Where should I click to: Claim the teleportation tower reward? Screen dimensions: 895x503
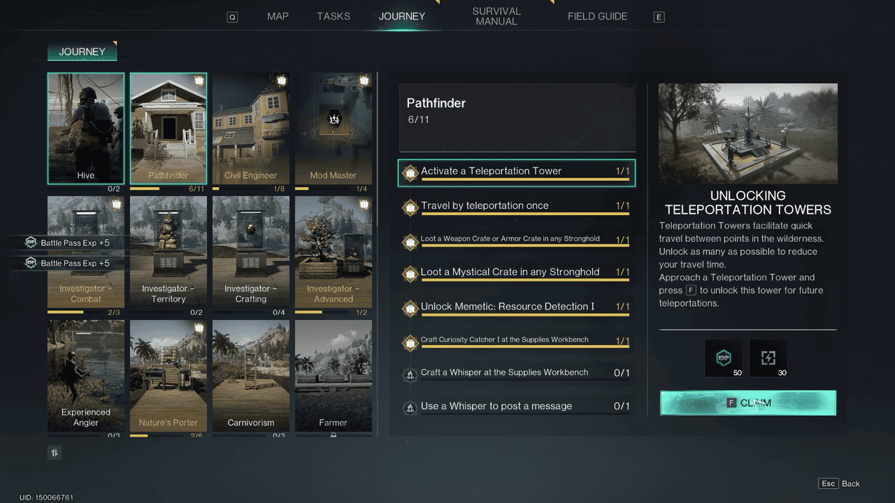[748, 403]
